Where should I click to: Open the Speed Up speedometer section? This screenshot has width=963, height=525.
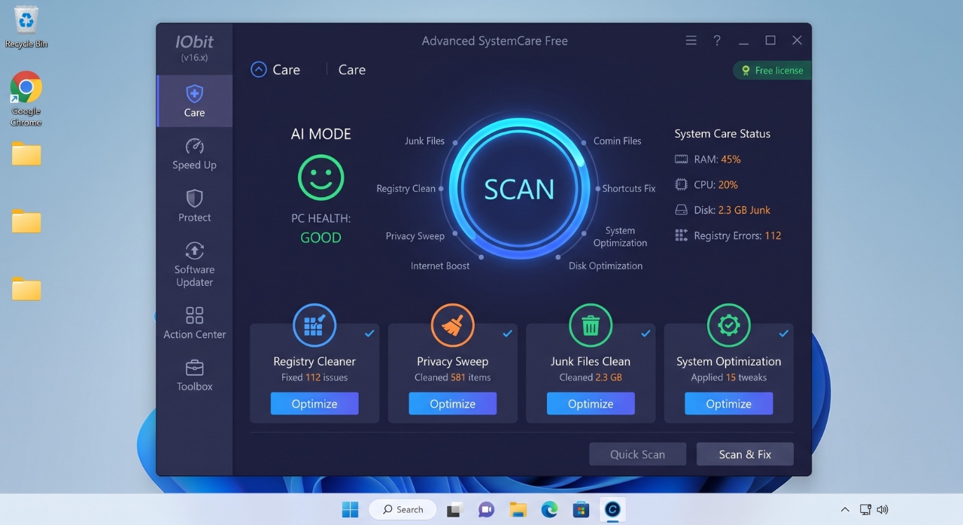coord(194,153)
